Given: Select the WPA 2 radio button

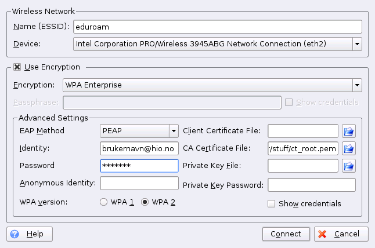Looking at the screenshot, I should (145, 202).
